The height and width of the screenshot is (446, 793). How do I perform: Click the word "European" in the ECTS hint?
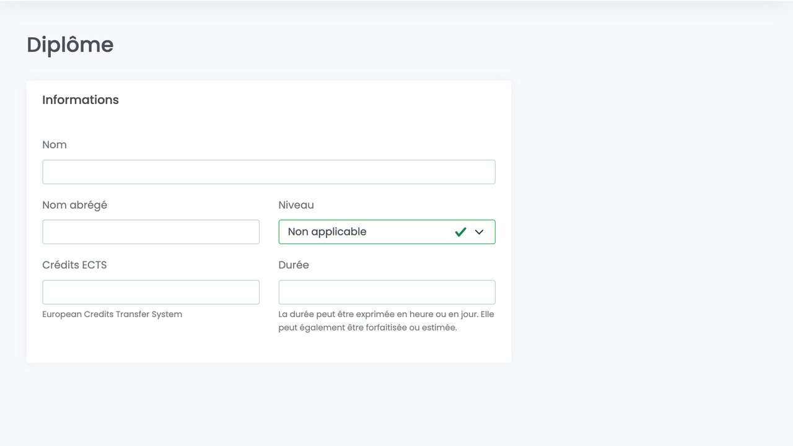(62, 314)
